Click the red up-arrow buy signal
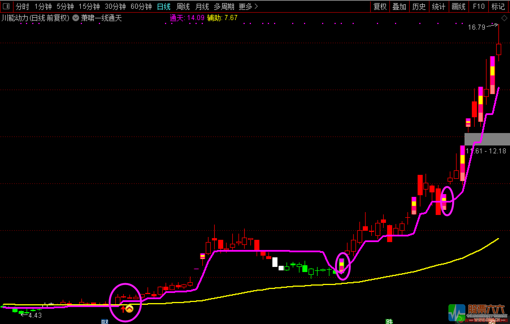 click(x=123, y=310)
